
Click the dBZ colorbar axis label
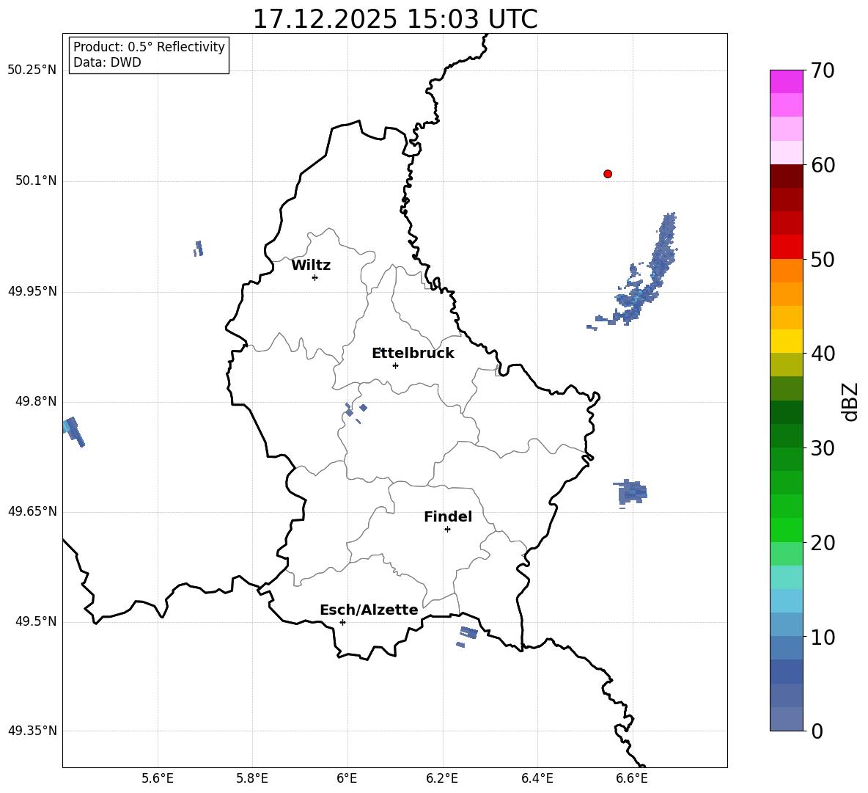tap(851, 401)
